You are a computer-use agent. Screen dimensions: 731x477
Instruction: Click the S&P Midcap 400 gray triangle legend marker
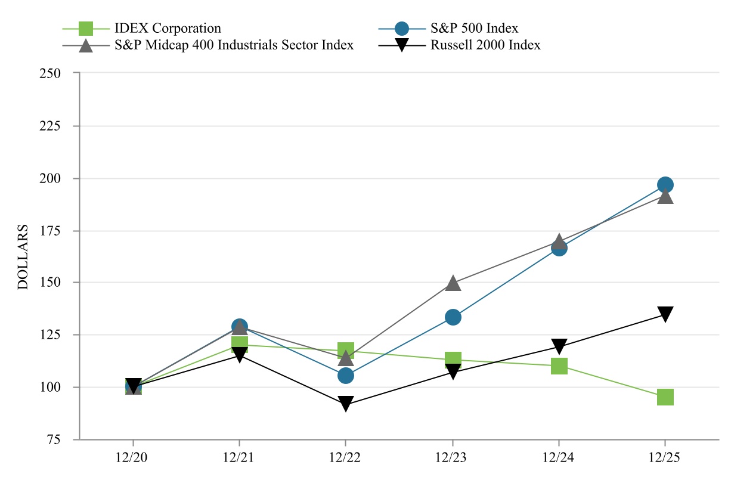[86, 45]
